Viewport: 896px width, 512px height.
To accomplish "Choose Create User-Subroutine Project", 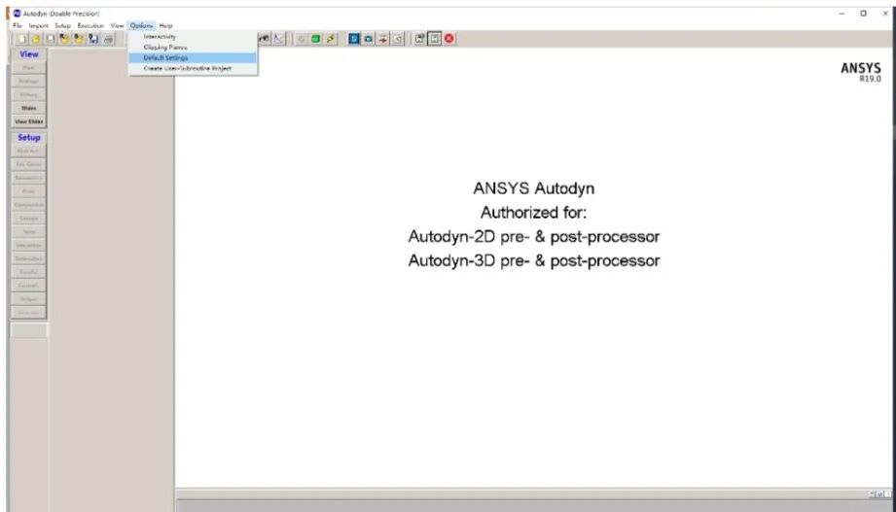I will click(193, 69).
